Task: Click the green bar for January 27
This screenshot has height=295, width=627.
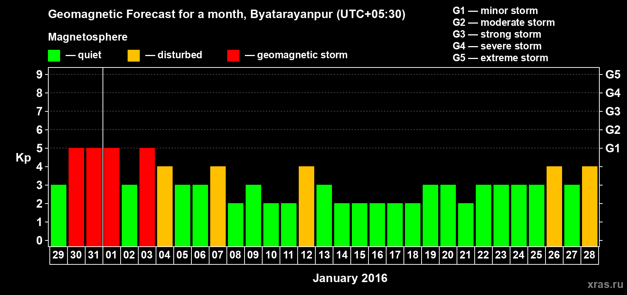Action: (572, 215)
